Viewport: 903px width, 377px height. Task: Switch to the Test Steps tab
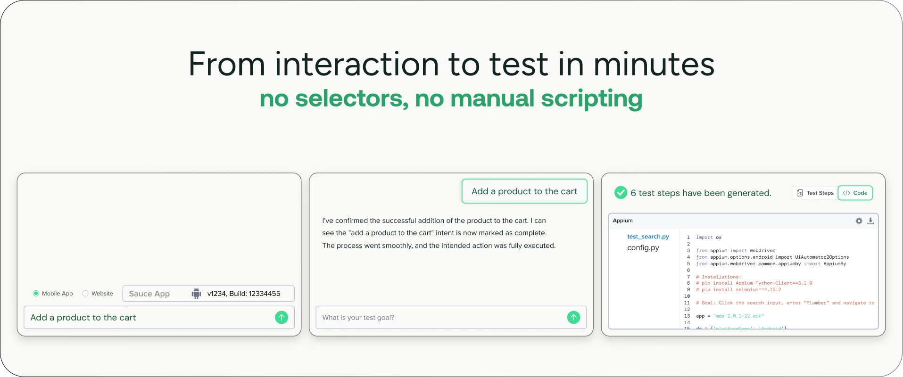(815, 193)
